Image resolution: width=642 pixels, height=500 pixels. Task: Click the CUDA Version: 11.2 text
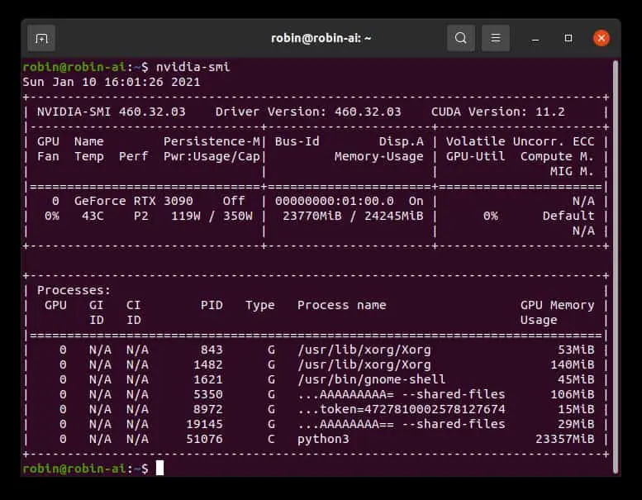point(498,112)
